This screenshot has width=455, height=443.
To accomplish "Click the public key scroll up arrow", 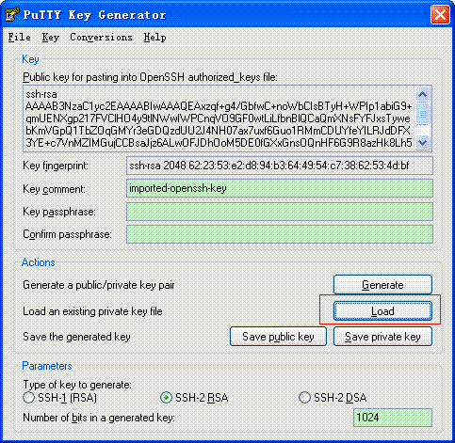I will point(423,94).
